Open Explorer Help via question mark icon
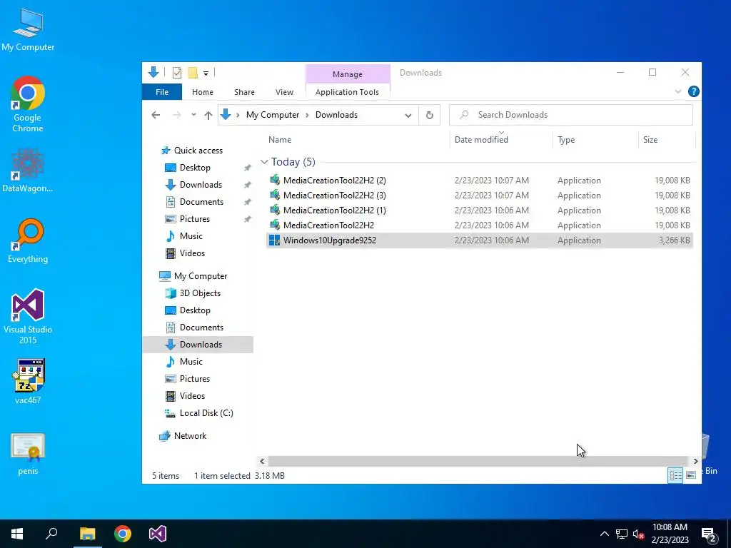 693,92
